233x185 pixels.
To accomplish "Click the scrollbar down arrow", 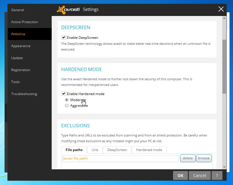I will [x=224, y=167].
